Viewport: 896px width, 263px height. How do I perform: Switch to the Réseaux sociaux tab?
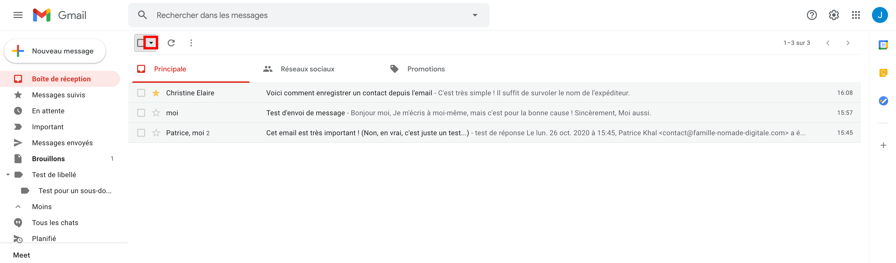(298, 69)
